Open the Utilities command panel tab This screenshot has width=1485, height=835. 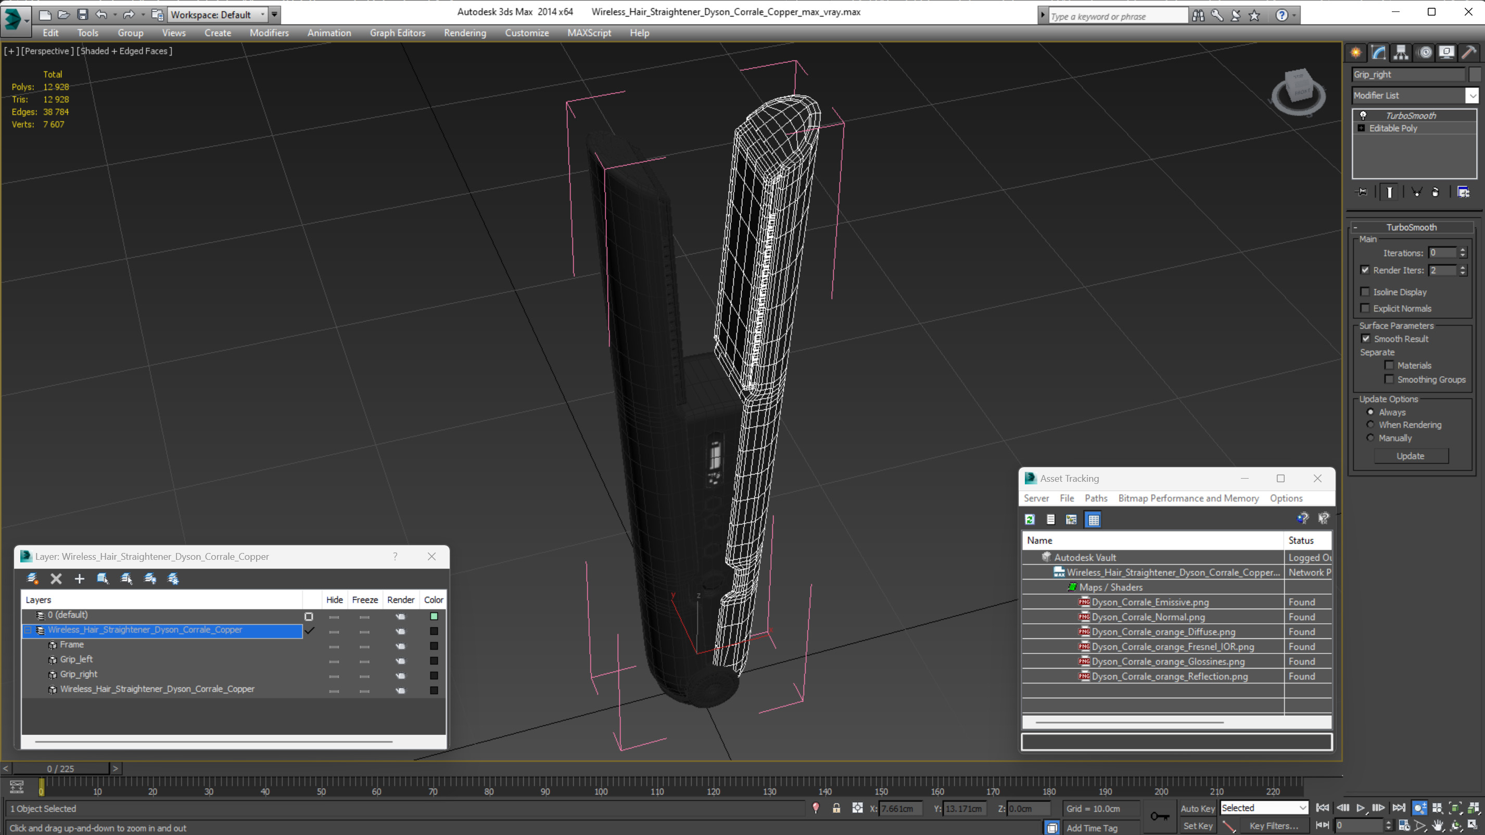[1469, 53]
